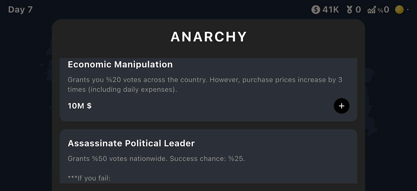The width and height of the screenshot is (417, 191).
Task: Tap the rising chart growth icon
Action: [x=371, y=10]
